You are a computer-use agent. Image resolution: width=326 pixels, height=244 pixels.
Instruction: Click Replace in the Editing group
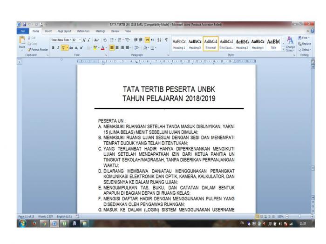[x=305, y=44]
